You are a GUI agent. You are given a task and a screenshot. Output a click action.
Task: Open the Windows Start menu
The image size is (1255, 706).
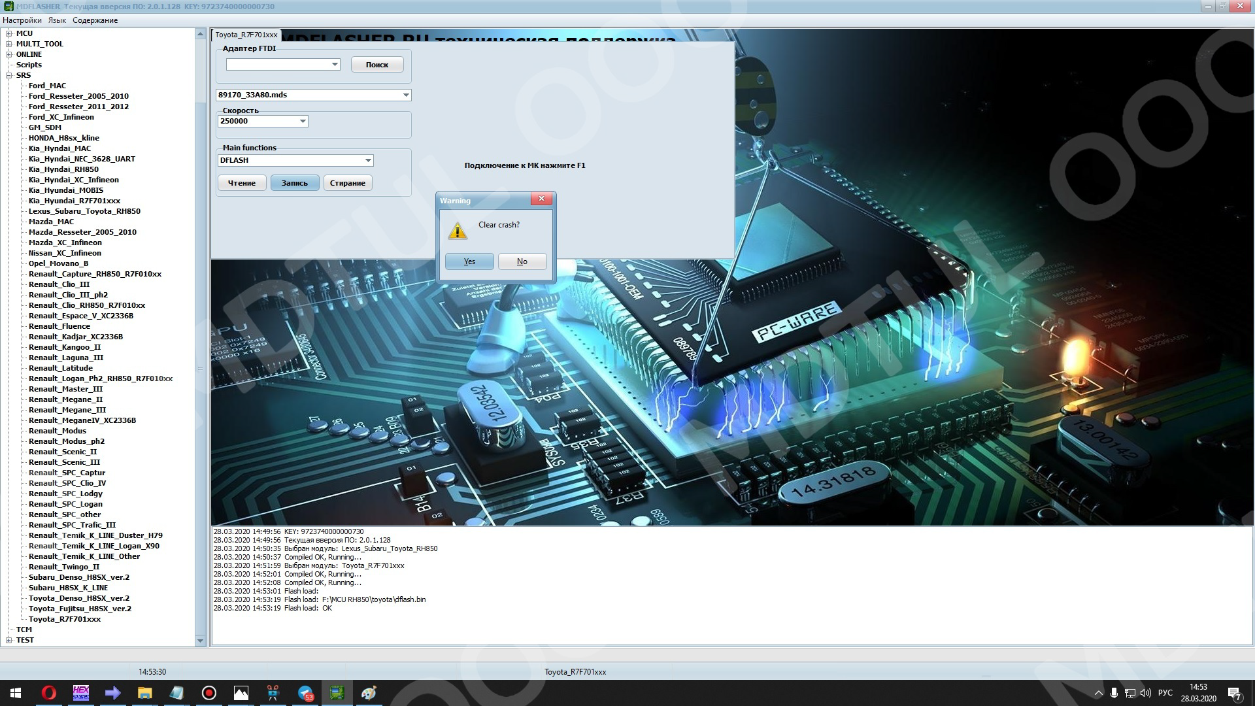16,693
